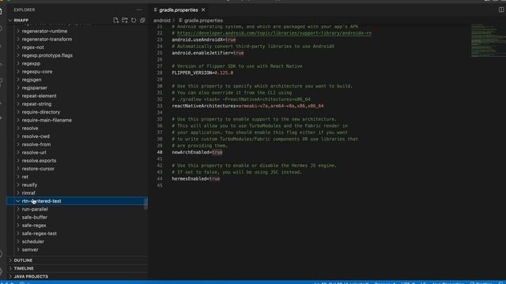Select the resolve-from folder
This screenshot has width=506, height=284.
36,144
